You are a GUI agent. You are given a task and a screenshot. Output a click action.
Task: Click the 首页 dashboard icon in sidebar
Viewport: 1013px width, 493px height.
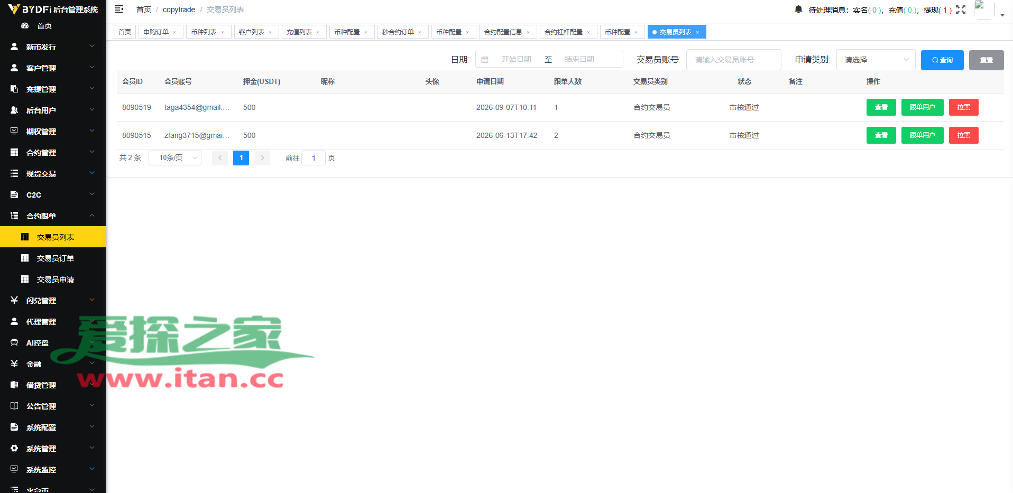[25, 25]
